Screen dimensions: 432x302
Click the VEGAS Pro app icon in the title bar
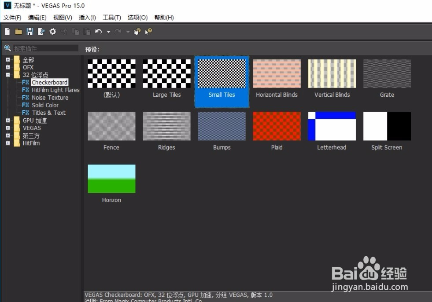pos(7,5)
